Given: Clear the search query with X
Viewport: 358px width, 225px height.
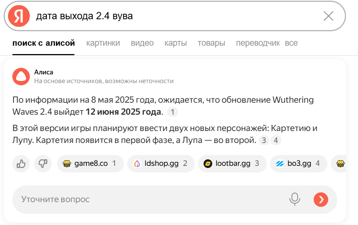Looking at the screenshot, I should (x=328, y=16).
